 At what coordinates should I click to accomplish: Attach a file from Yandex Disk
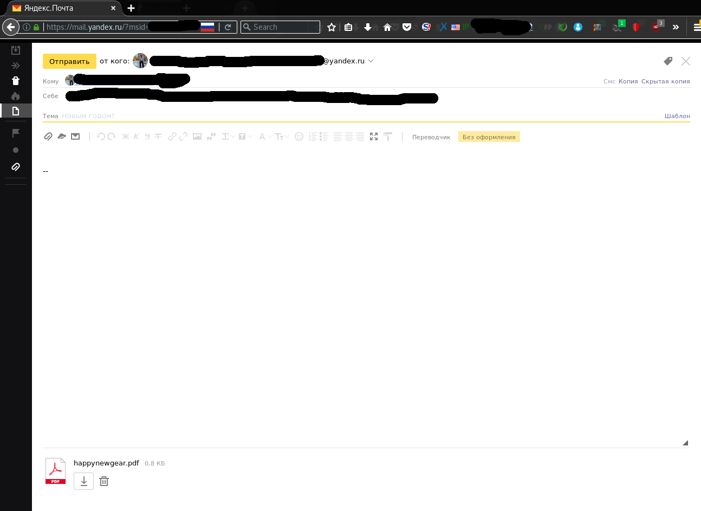[x=62, y=137]
